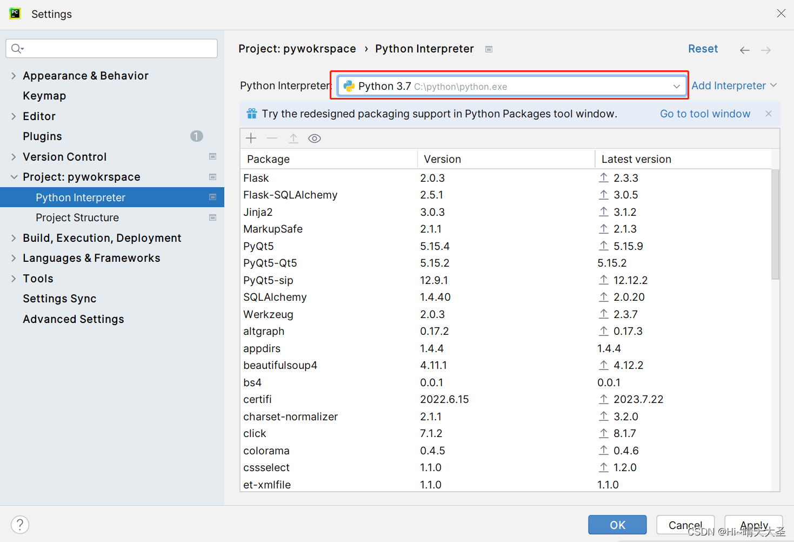Click the forward navigation arrow

click(x=766, y=50)
